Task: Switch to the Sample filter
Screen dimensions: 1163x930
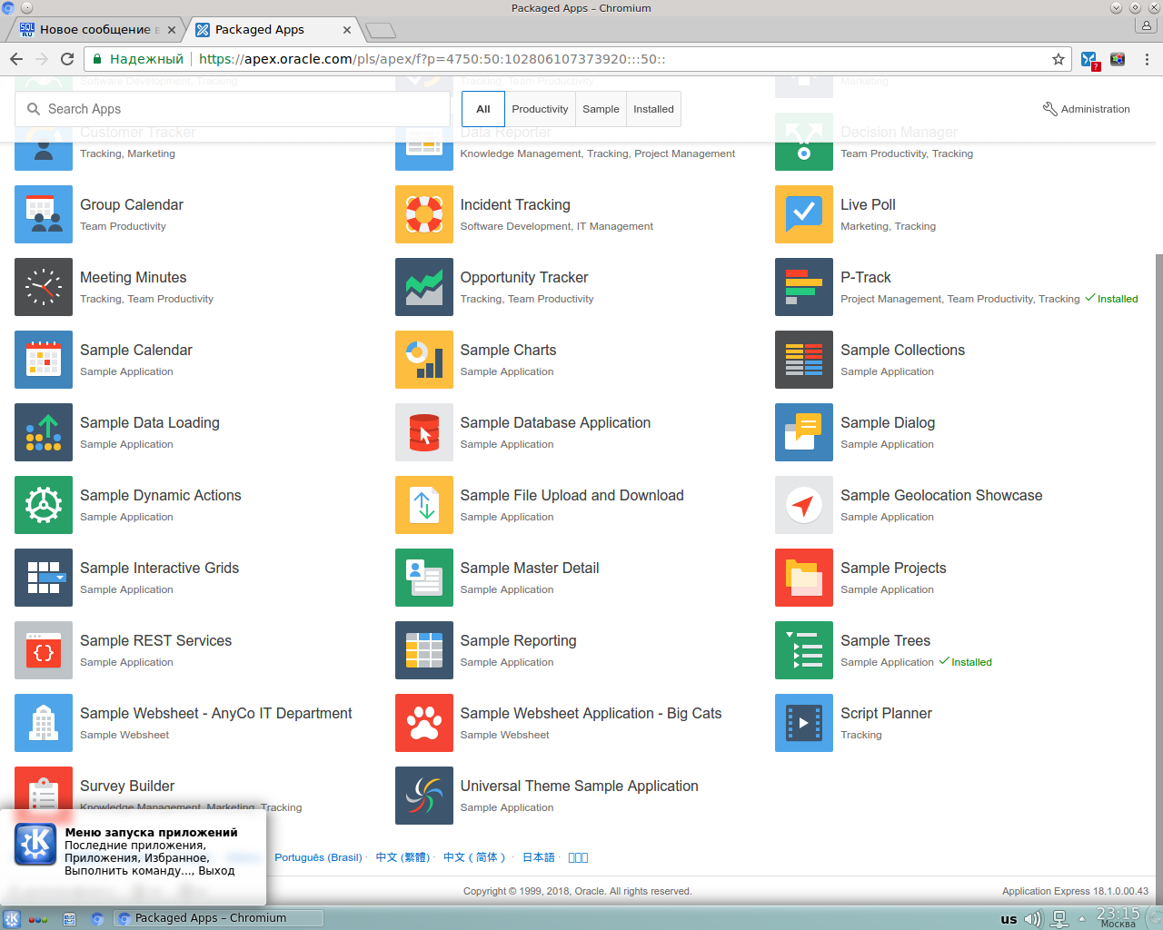Action: pos(601,109)
